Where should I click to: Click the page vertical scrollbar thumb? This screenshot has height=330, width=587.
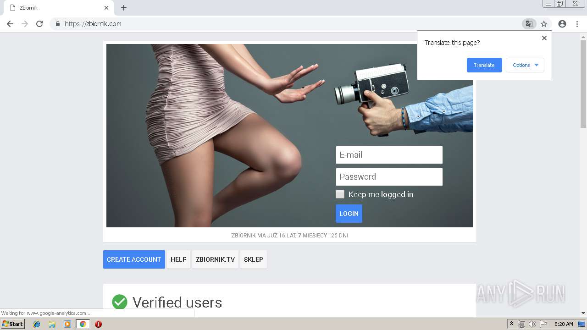click(x=583, y=83)
